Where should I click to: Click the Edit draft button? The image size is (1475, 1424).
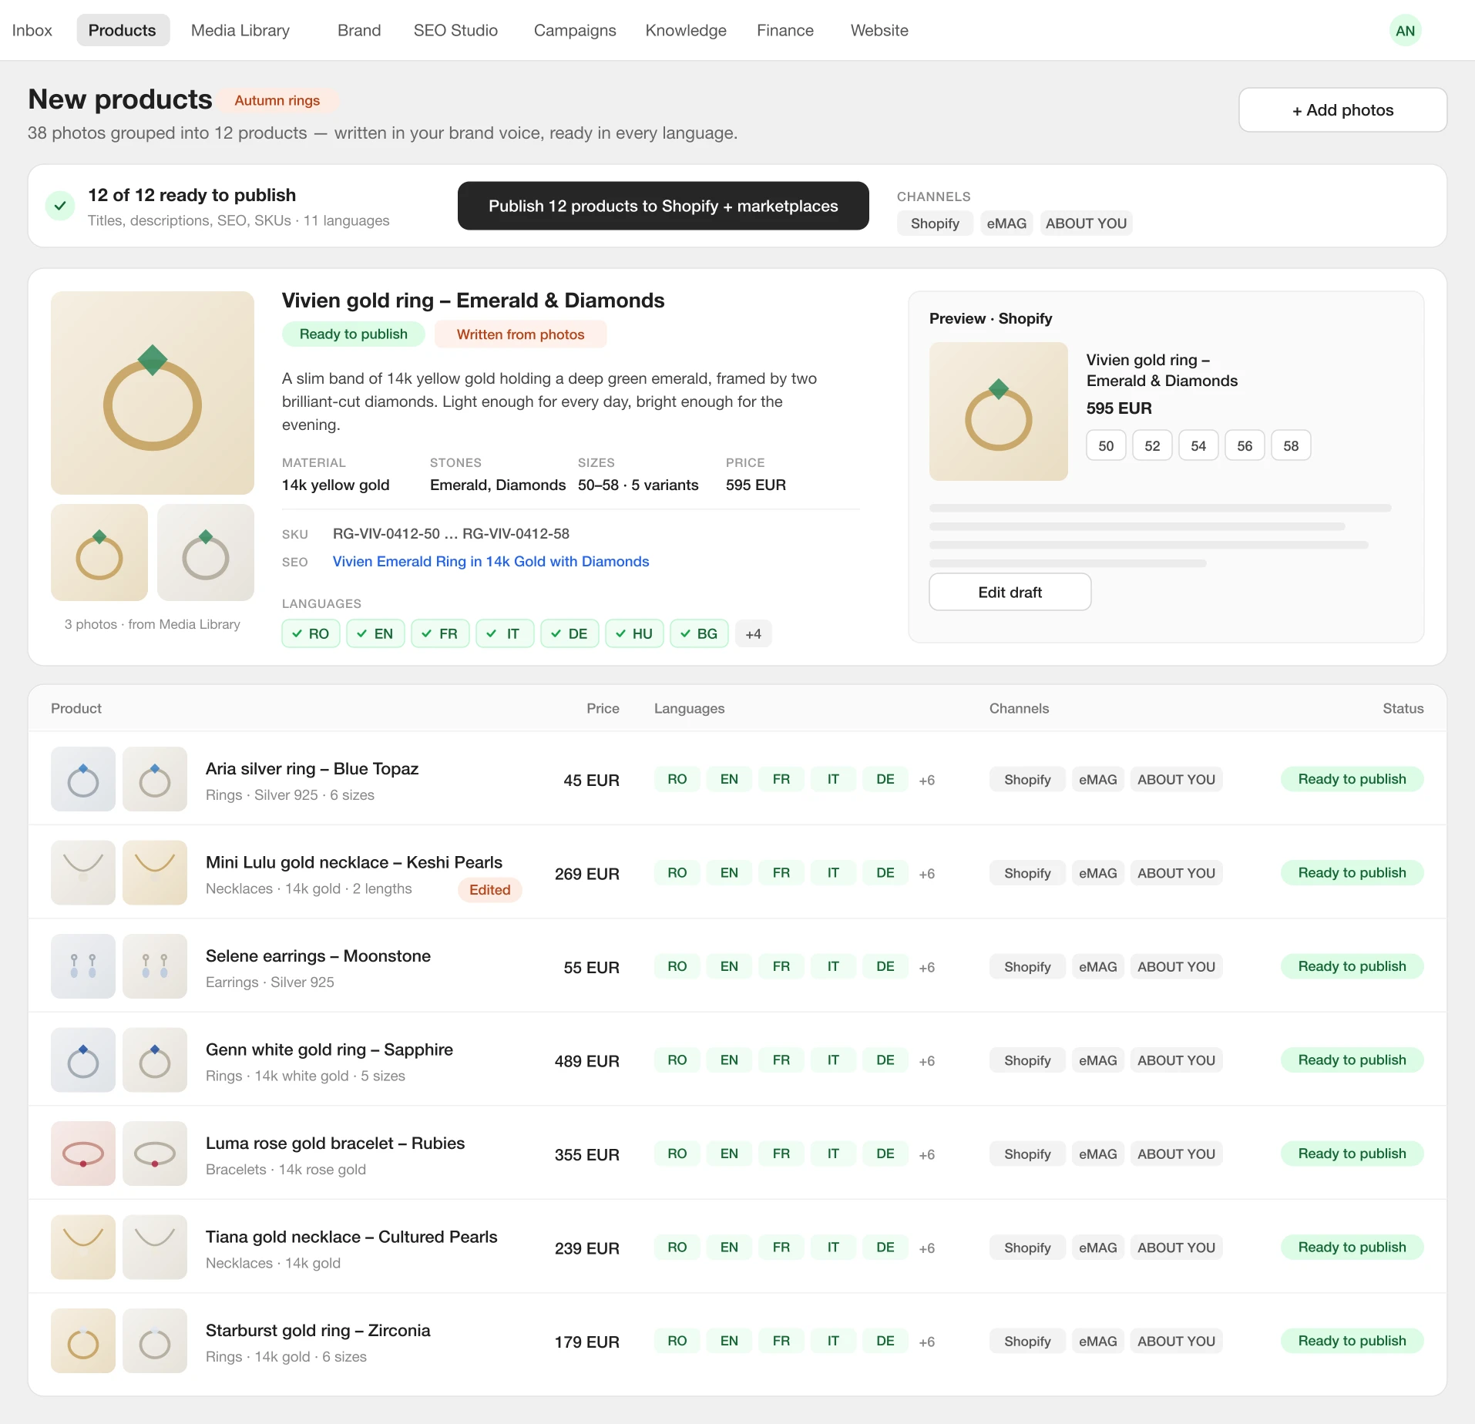[1010, 592]
